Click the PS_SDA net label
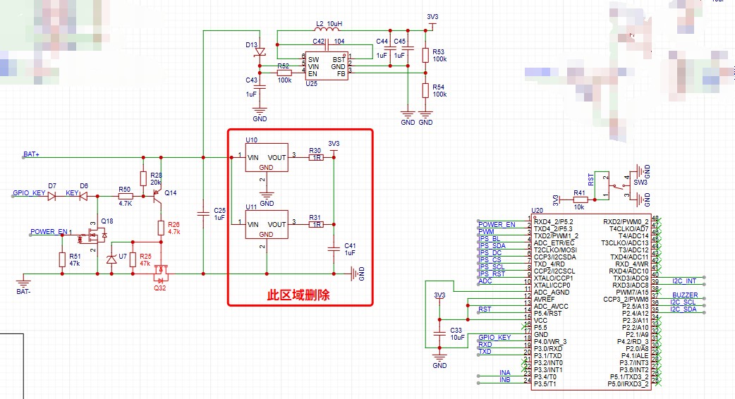735x399 pixels. tap(492, 245)
